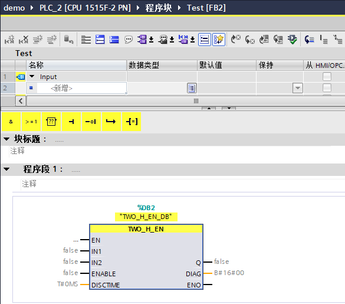Toggle HMI/OPC checkbox in the new row
345x304 pixels.
pos(327,88)
